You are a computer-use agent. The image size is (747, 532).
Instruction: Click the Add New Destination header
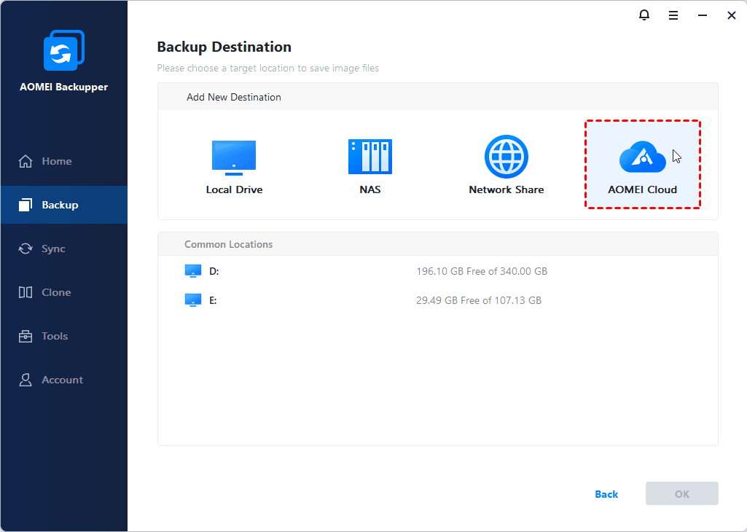234,97
